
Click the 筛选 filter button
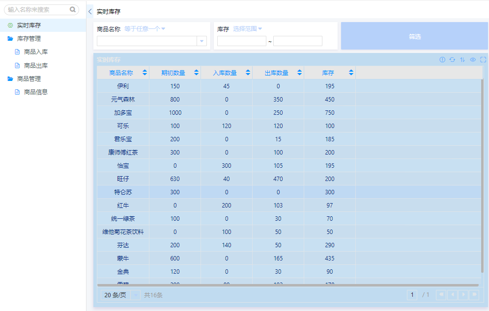point(414,36)
